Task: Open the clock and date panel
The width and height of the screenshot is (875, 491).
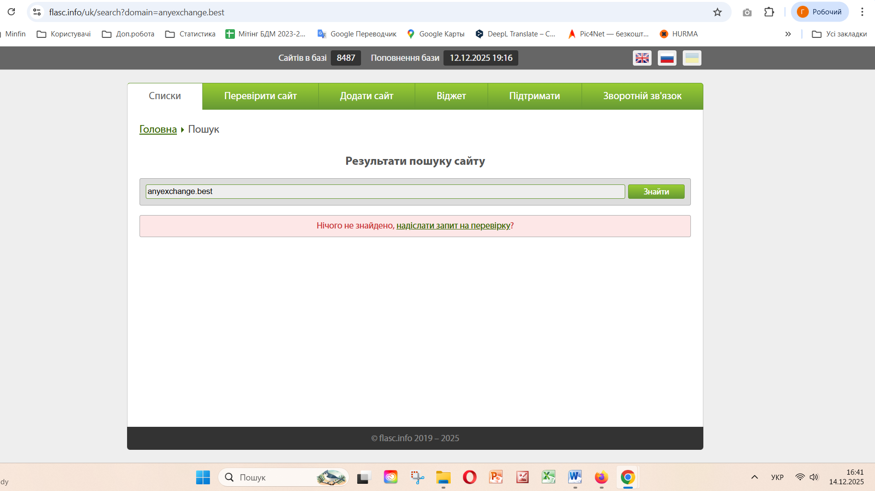Action: [x=846, y=477]
